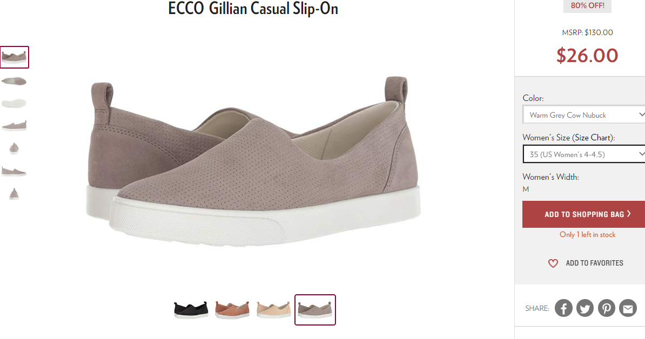This screenshot has width=645, height=339.
Task: View the top-down shoe thumbnail
Action: (x=14, y=81)
